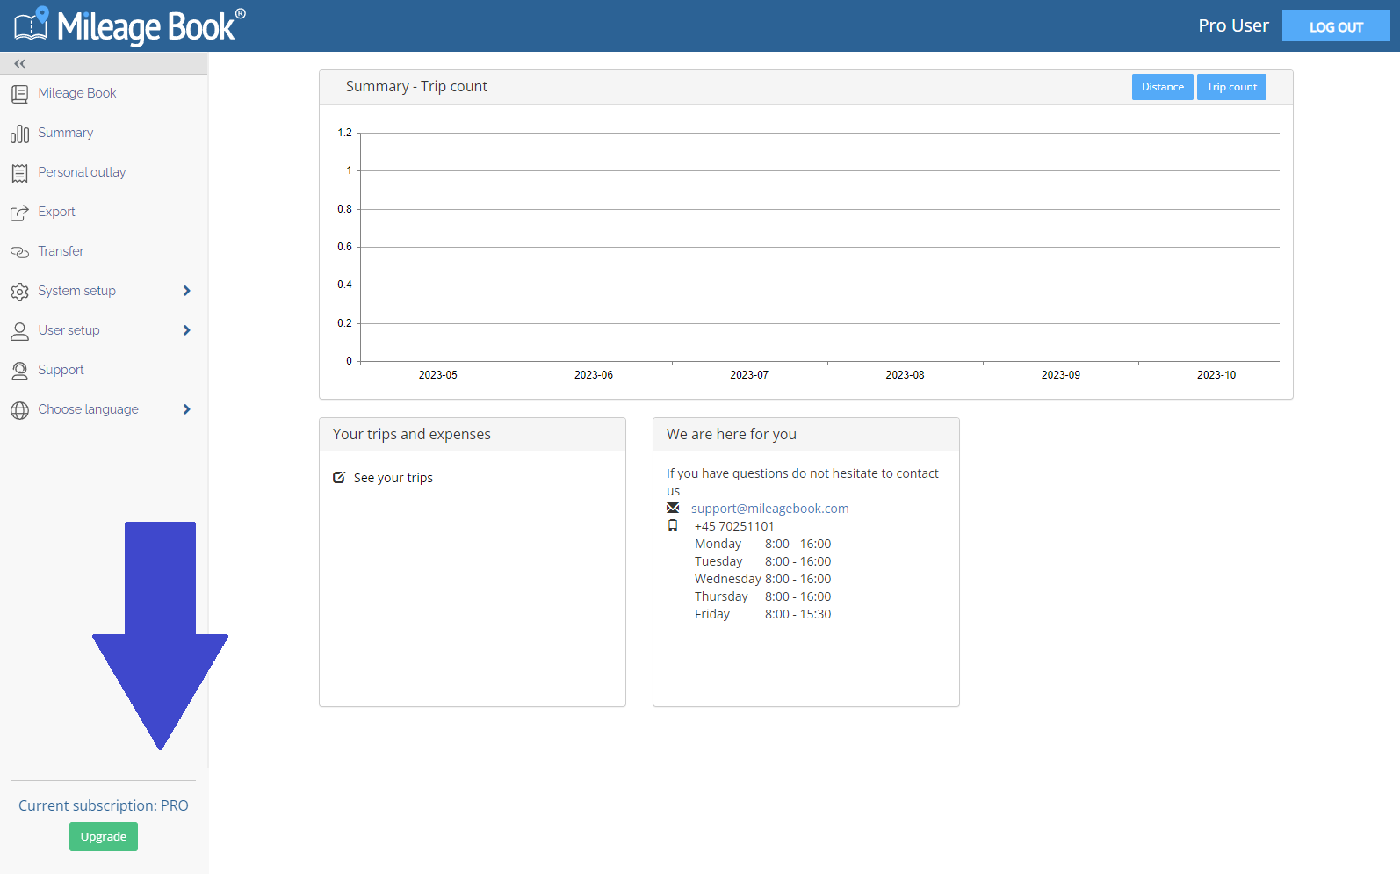Click the Wednesday opening hours row
The height and width of the screenshot is (874, 1400).
pos(762,579)
